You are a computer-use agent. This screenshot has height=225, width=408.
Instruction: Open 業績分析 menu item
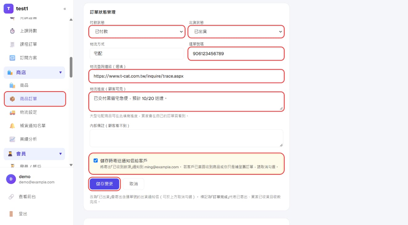(28, 139)
